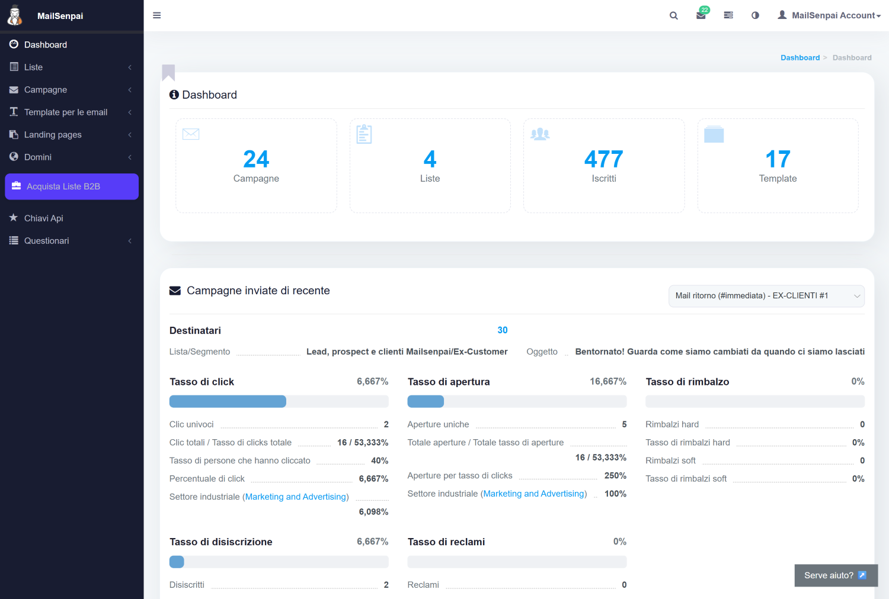The width and height of the screenshot is (889, 599).
Task: Select Dashboard in the sidebar
Action: (46, 45)
